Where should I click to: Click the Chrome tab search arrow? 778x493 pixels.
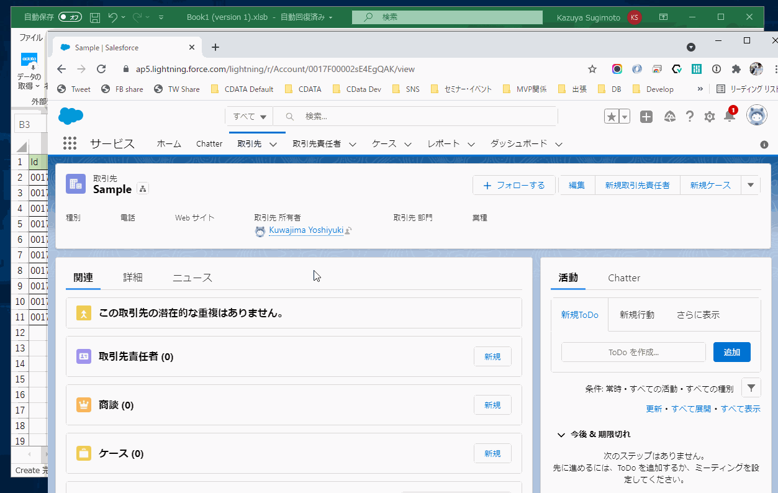click(x=691, y=47)
